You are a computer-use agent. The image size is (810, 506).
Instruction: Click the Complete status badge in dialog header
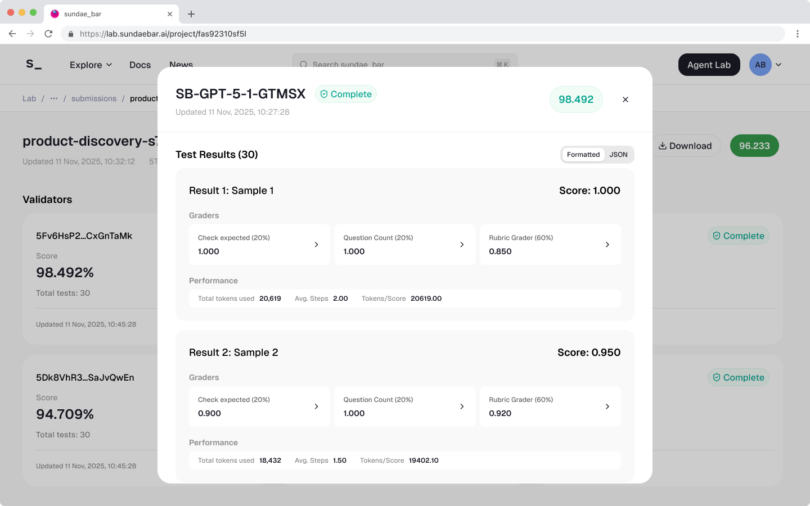[x=346, y=94]
